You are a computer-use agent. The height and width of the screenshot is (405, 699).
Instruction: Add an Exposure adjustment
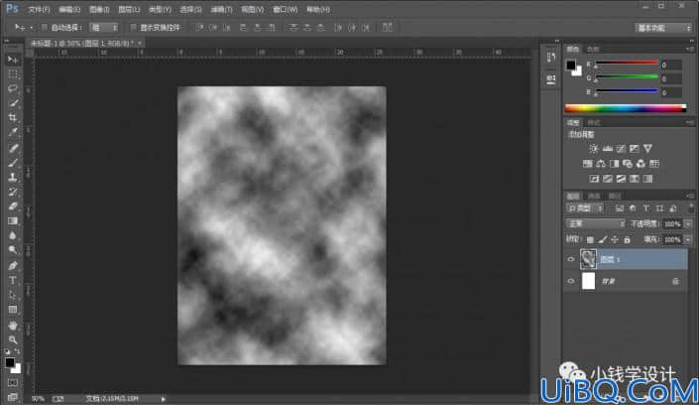coord(634,149)
